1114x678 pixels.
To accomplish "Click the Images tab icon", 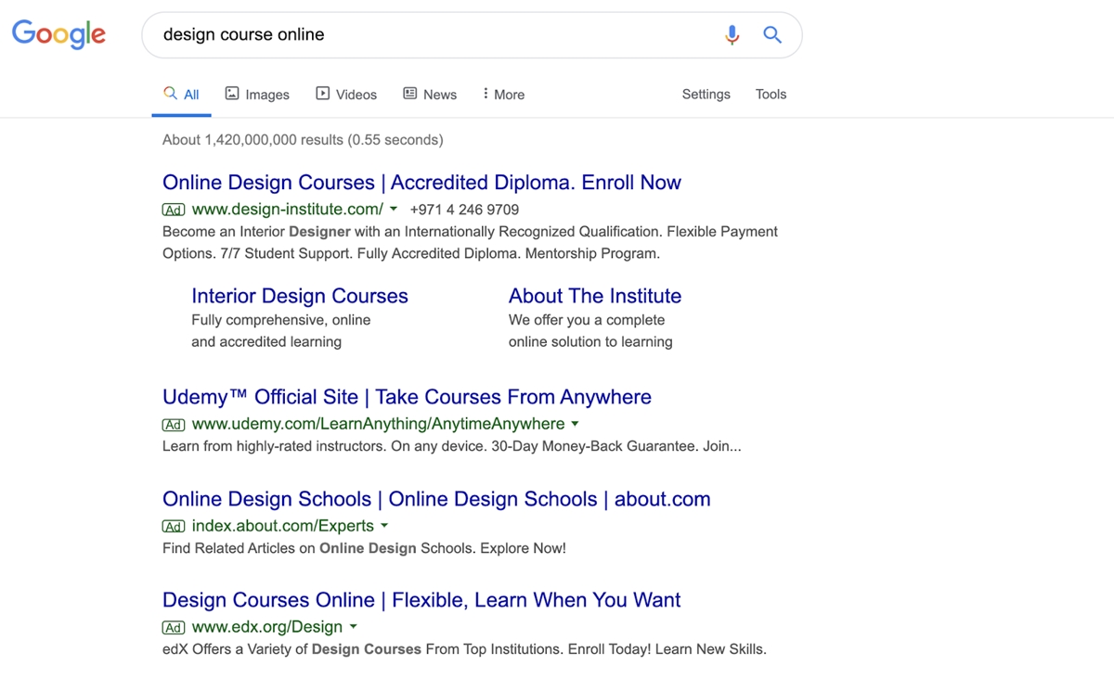I will [232, 94].
